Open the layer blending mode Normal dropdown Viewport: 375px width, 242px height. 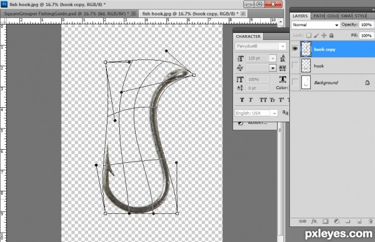pyautogui.click(x=316, y=25)
